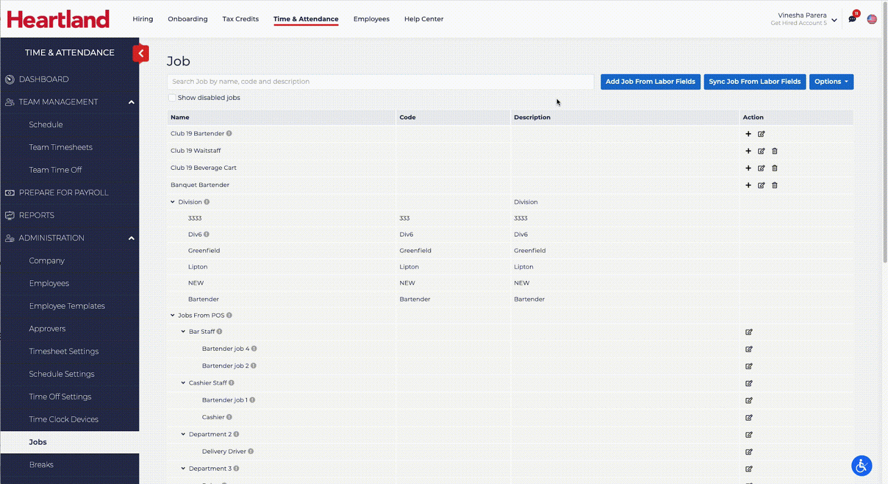This screenshot has height=484, width=888.
Task: Enable Show disabled jobs checkbox
Action: 172,98
